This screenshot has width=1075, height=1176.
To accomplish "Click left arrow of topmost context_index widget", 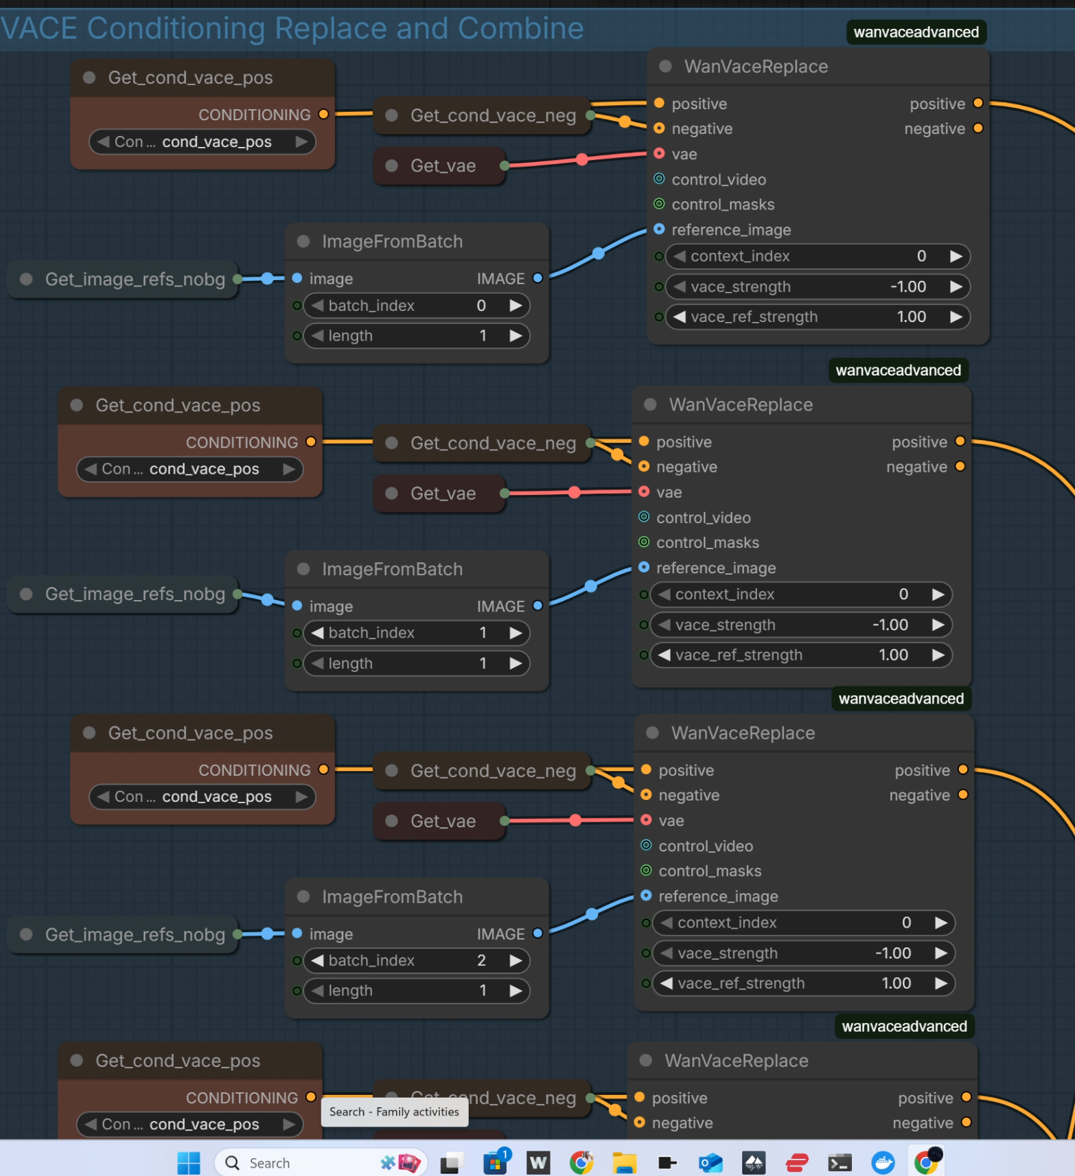I will tap(680, 256).
